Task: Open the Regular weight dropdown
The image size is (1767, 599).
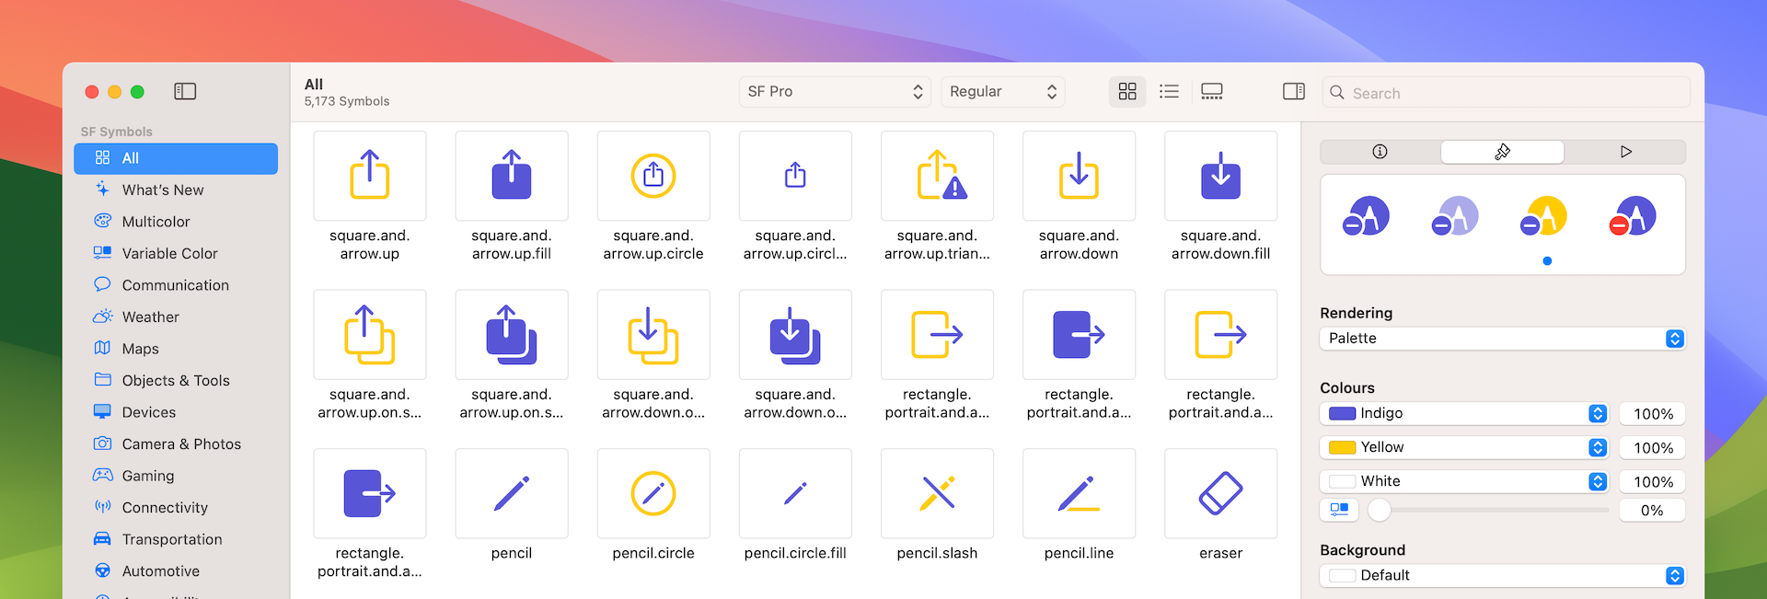Action: 1002,91
